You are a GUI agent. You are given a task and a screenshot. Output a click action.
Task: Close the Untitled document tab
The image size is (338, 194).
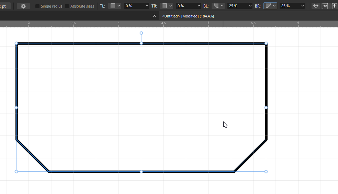[154, 16]
